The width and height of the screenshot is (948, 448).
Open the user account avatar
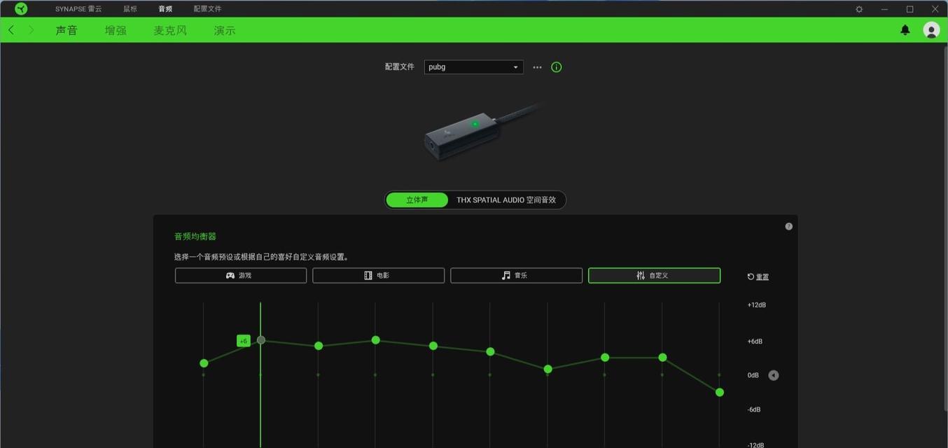(x=931, y=30)
